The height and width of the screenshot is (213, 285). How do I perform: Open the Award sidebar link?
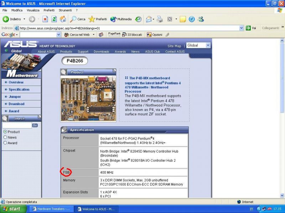[x=14, y=111]
